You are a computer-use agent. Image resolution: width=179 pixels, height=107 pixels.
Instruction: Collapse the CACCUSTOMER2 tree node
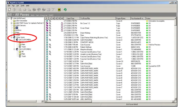tap(14, 49)
